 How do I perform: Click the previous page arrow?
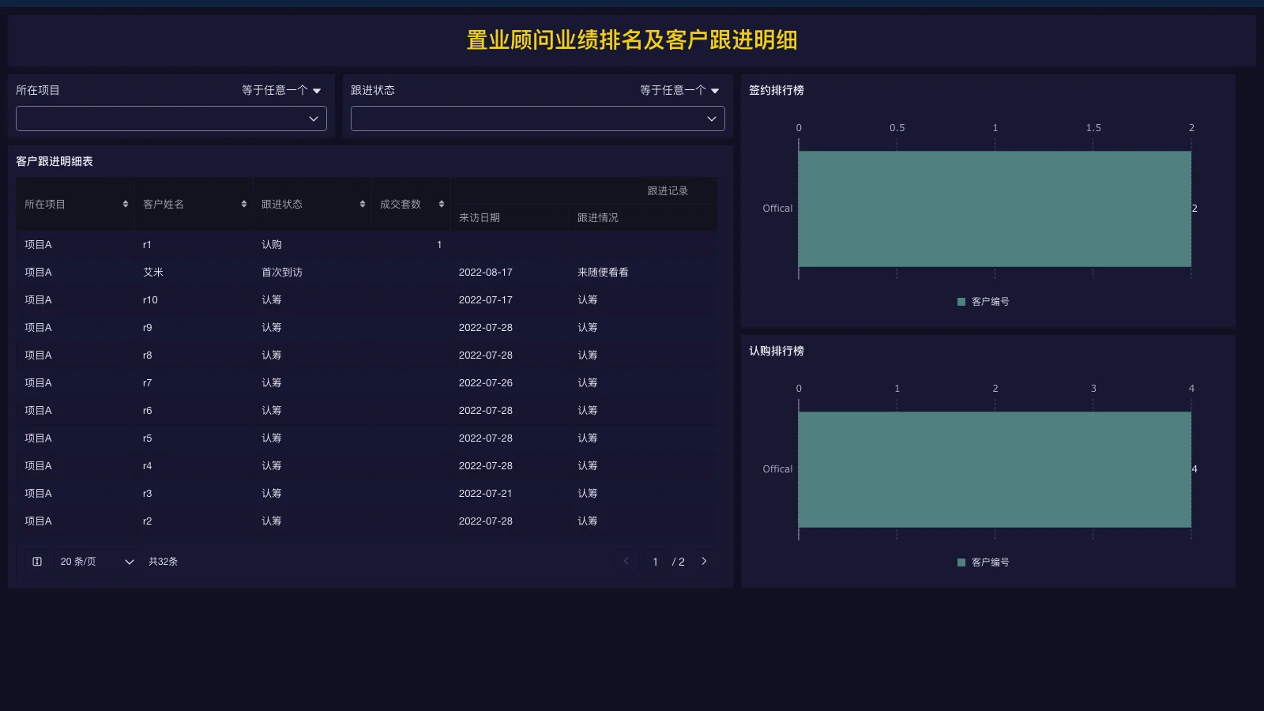tap(626, 561)
